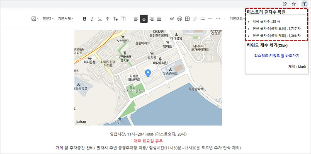Insert a bulleted list
Viewport: 311px width, 154px height.
pyautogui.click(x=202, y=19)
